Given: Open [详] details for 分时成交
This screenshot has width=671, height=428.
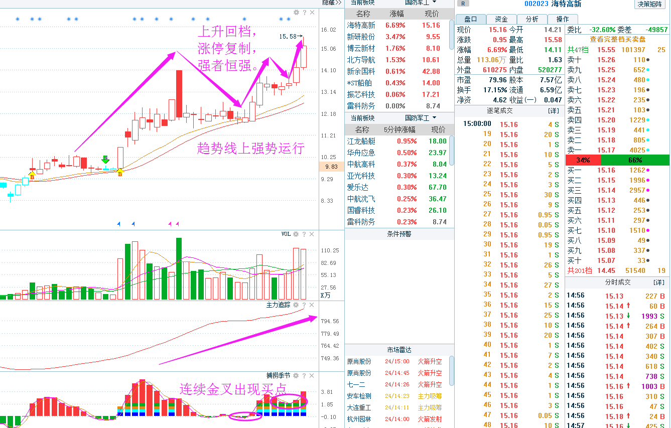Looking at the screenshot, I should point(658,283).
